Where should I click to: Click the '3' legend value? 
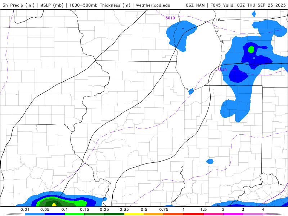[x=243, y=210]
